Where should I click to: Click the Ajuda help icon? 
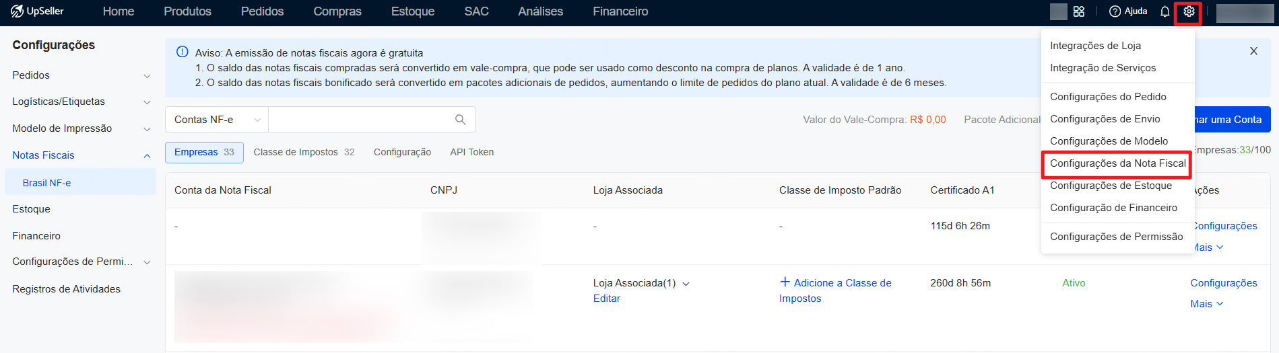point(1115,11)
